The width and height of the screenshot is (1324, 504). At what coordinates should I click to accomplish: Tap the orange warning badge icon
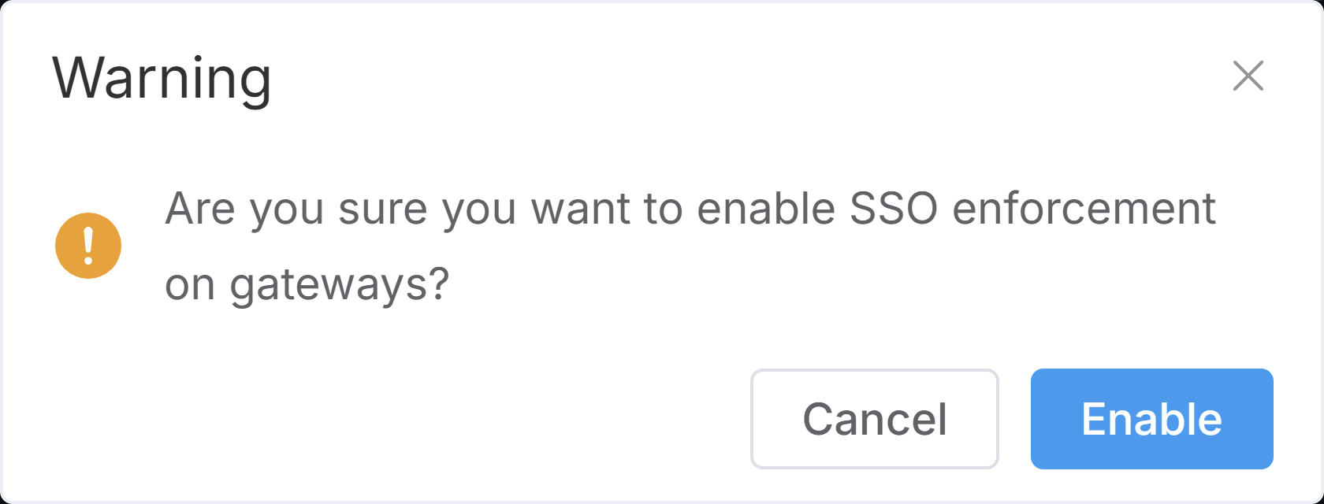point(88,246)
